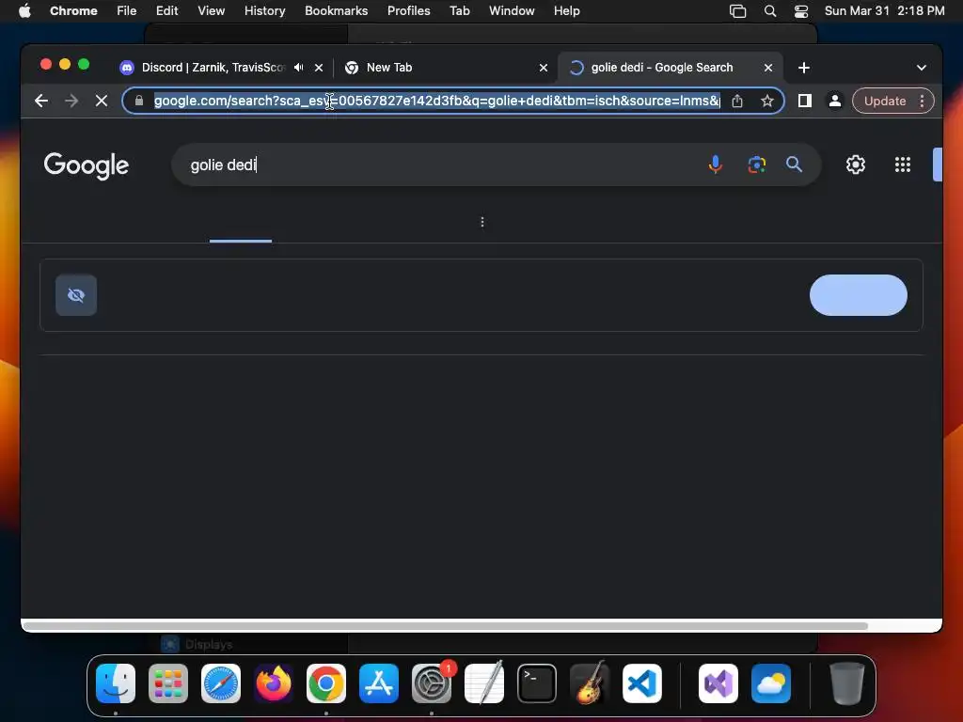Open the Chrome application menu
963x722 pixels.
(x=73, y=10)
